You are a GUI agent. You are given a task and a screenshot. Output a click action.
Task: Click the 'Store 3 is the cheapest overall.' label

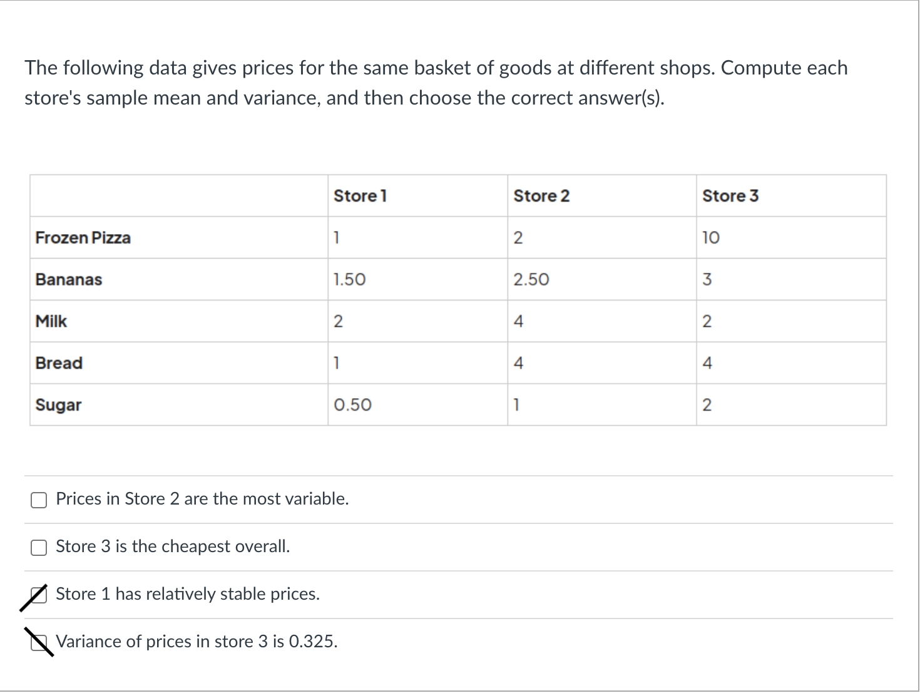[173, 547]
